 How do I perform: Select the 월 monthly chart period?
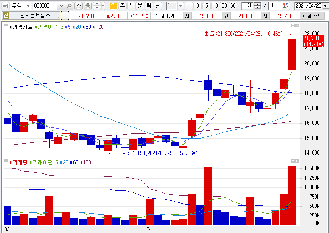click(131, 6)
